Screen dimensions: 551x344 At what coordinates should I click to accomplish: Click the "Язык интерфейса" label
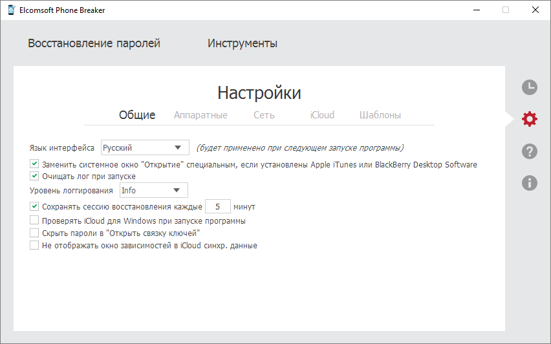[x=62, y=148]
